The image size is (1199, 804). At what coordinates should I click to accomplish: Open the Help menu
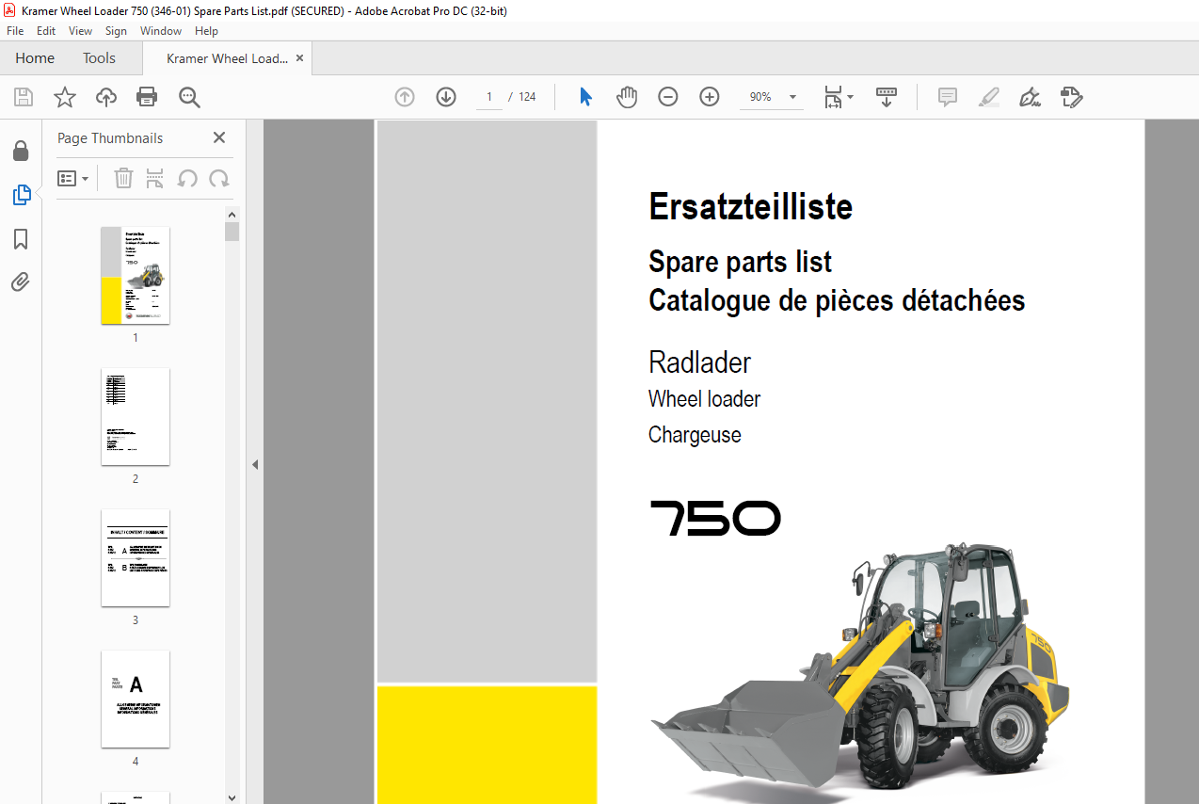click(x=206, y=31)
